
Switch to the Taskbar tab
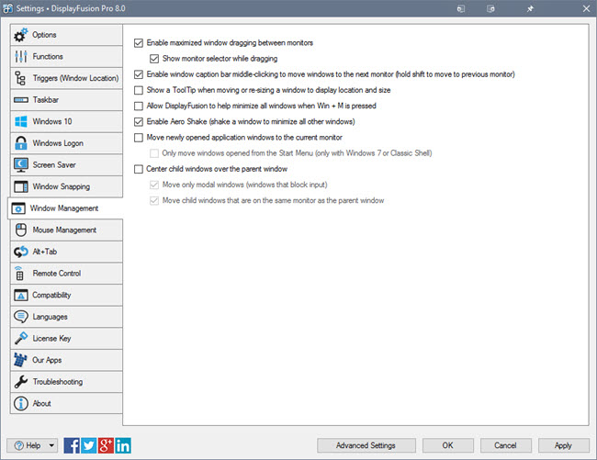(66, 100)
